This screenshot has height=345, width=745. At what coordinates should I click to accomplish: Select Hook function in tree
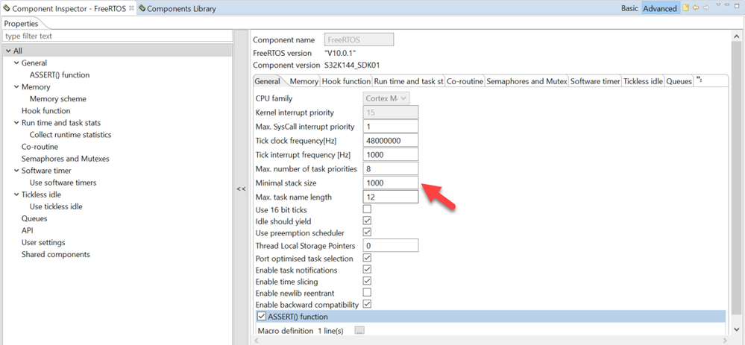pos(45,110)
